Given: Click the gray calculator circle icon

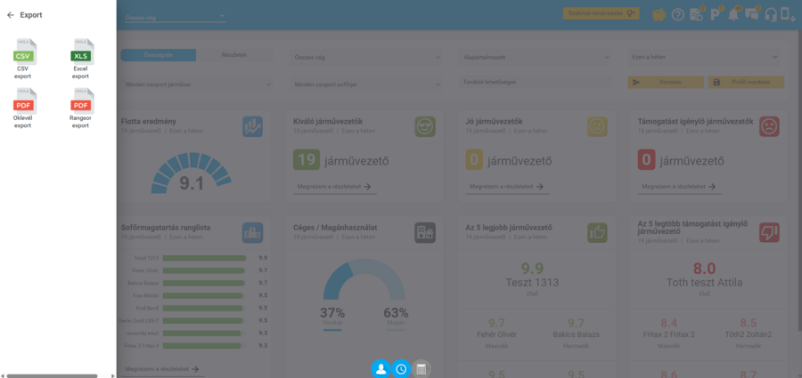Looking at the screenshot, I should coord(421,369).
